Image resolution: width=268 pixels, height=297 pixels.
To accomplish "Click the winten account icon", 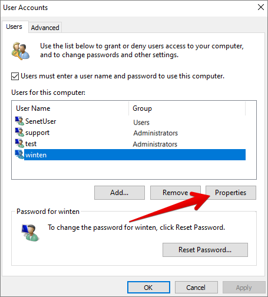I will 19,154.
